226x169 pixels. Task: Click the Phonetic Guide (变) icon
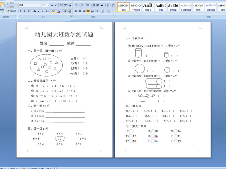(x=65, y=5)
